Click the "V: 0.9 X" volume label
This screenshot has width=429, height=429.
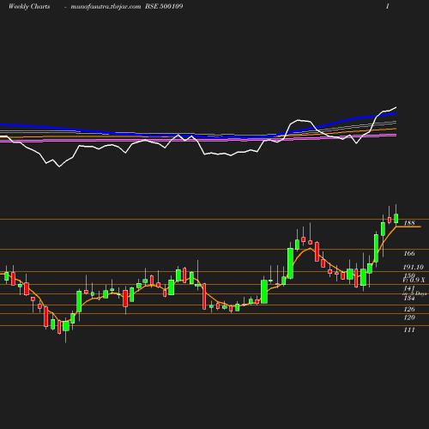(x=414, y=280)
